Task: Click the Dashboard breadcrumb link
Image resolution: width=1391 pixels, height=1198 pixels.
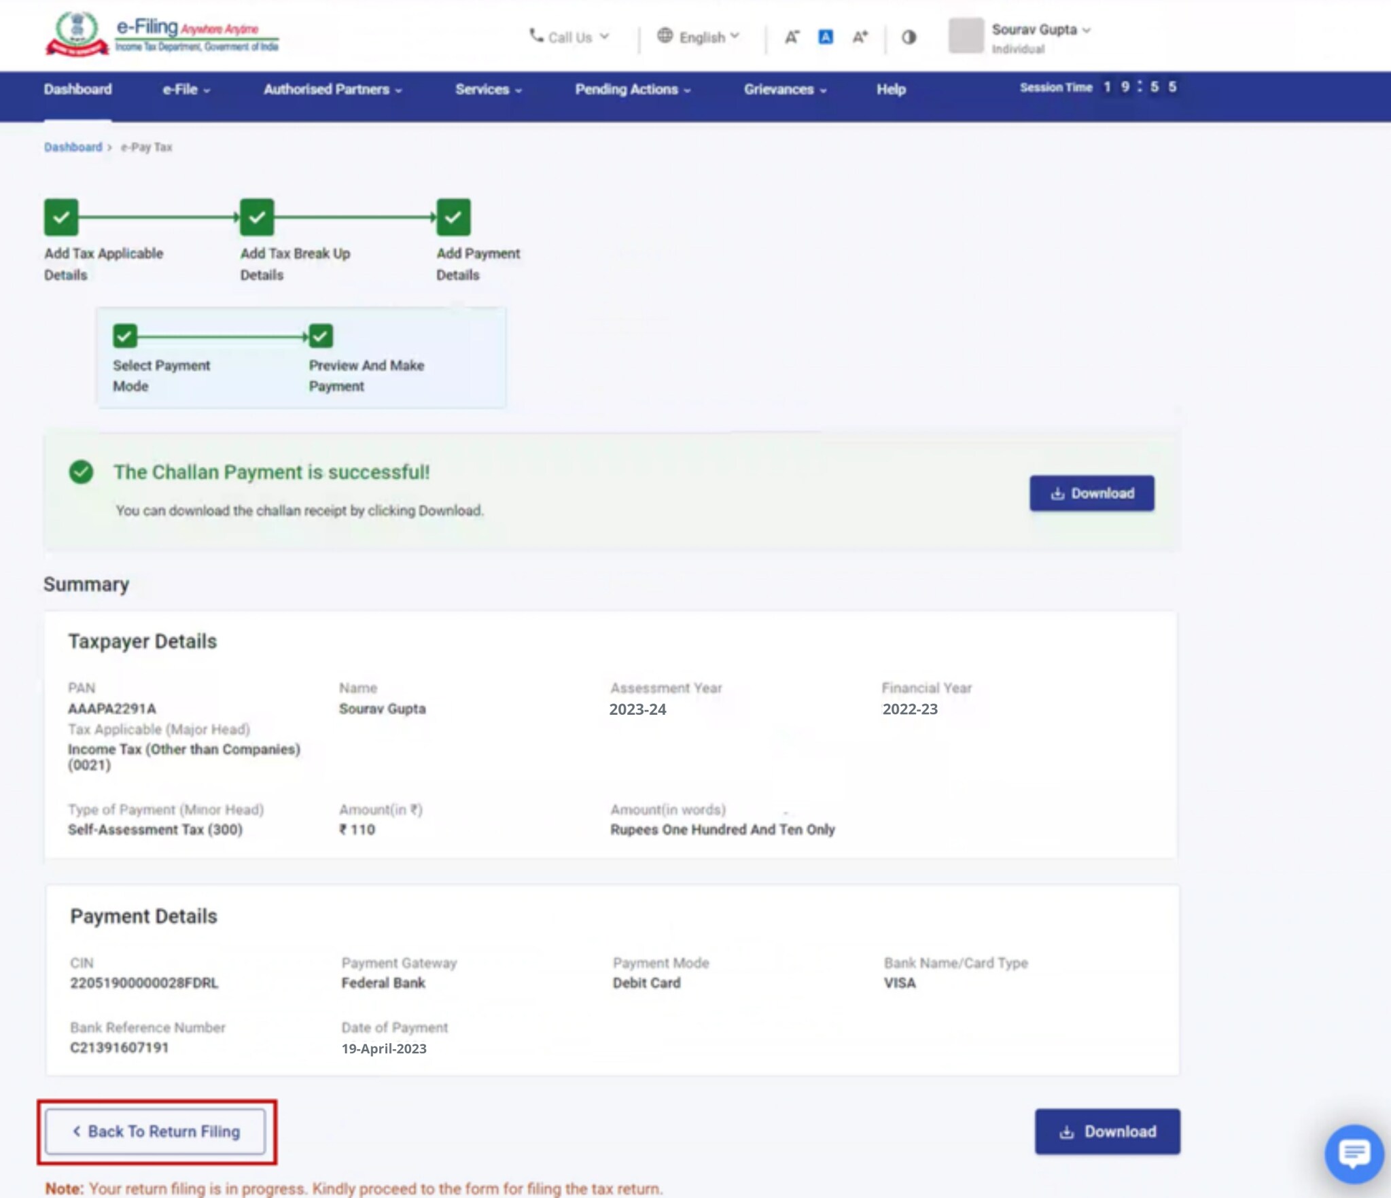Action: point(73,147)
